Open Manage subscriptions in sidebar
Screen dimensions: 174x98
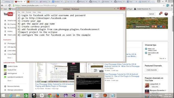(15, 90)
